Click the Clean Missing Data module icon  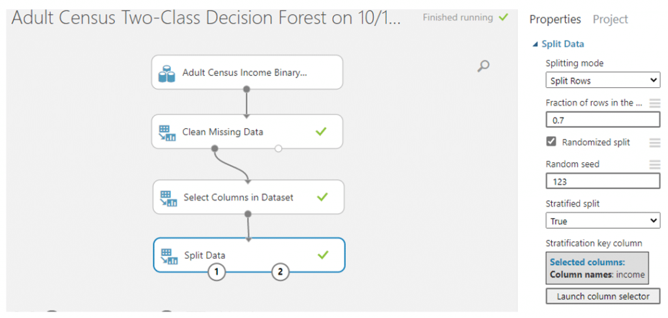[167, 133]
